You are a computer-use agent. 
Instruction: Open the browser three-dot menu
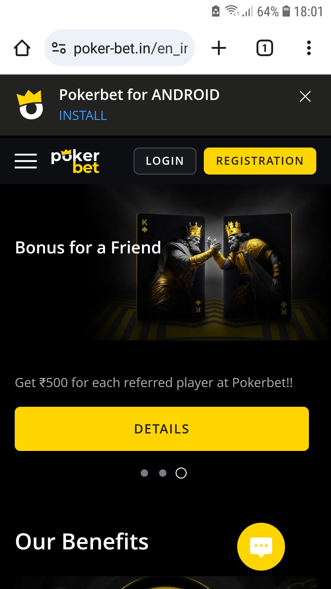click(309, 48)
